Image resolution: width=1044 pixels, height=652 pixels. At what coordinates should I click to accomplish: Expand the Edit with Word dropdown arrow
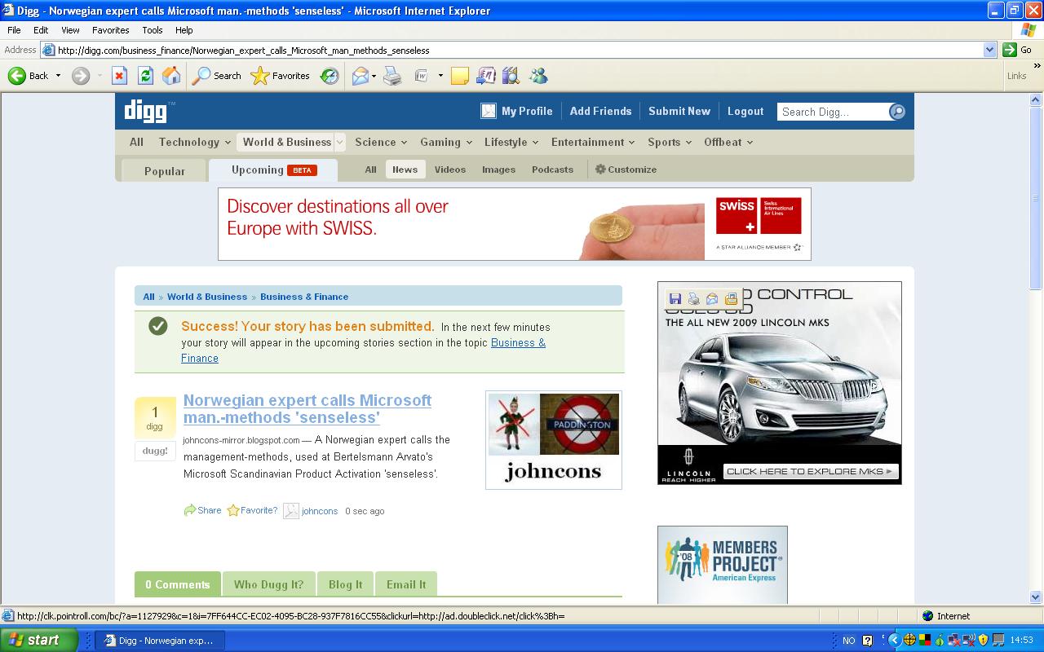click(440, 76)
